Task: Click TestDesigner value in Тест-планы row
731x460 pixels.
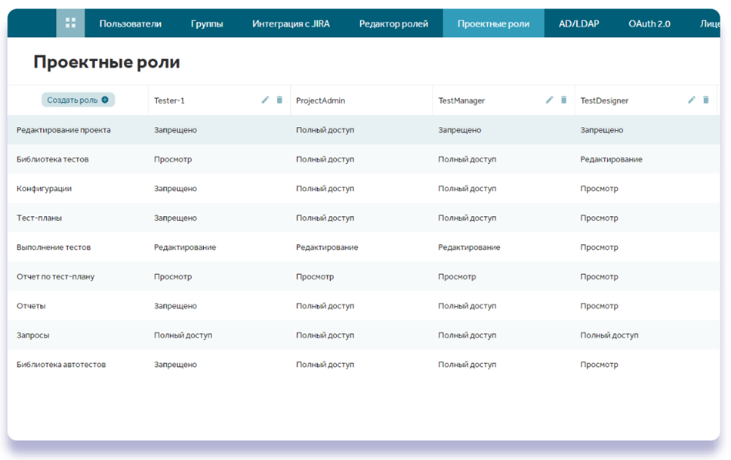Action: (599, 218)
